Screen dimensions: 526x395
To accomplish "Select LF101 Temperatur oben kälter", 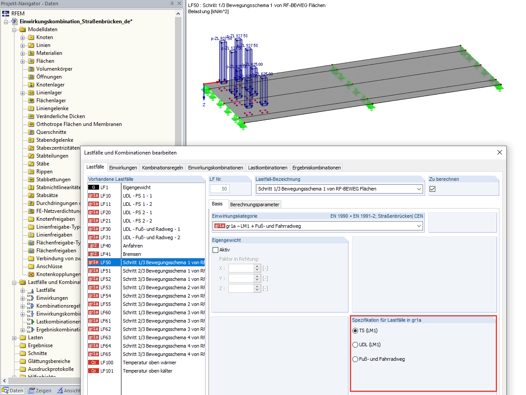I will [146, 371].
